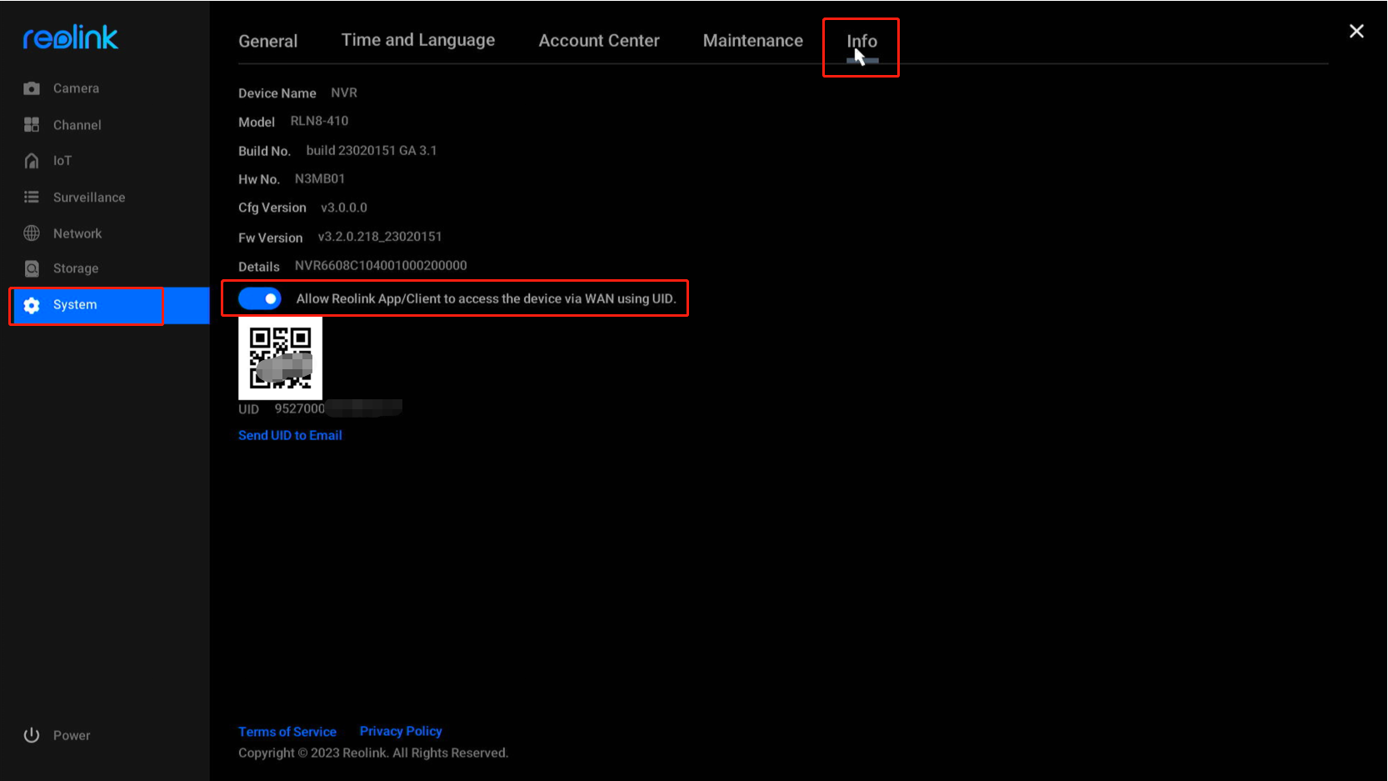Screen dimensions: 1388x781
Task: Open Camera settings label
Action: [x=76, y=88]
